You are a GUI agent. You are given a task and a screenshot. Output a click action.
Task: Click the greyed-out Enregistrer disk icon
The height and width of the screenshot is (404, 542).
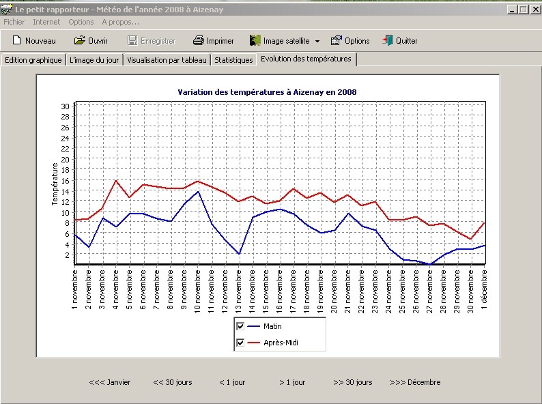click(132, 41)
